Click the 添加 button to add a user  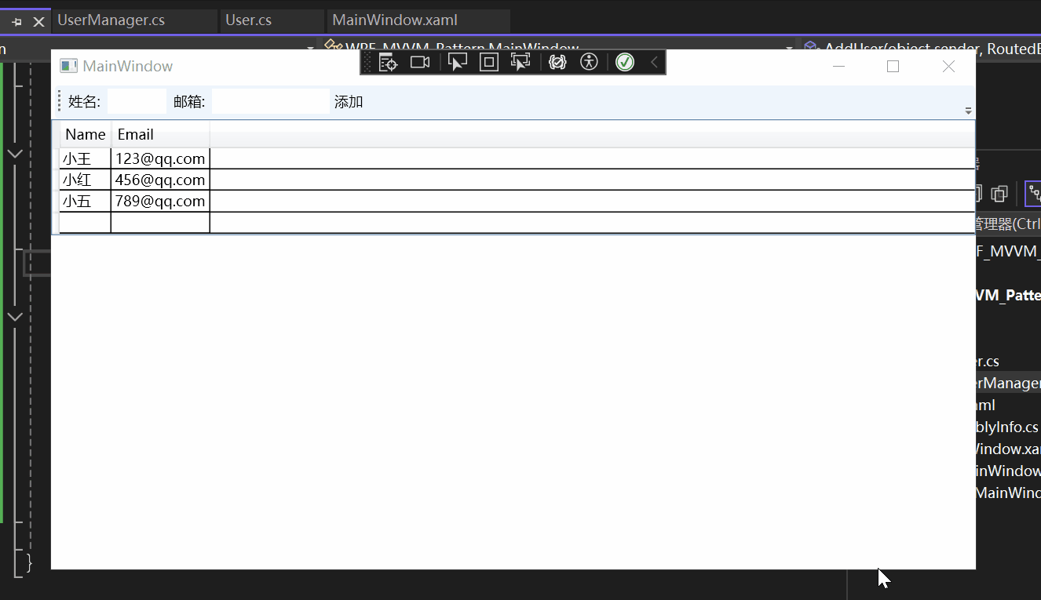point(348,101)
